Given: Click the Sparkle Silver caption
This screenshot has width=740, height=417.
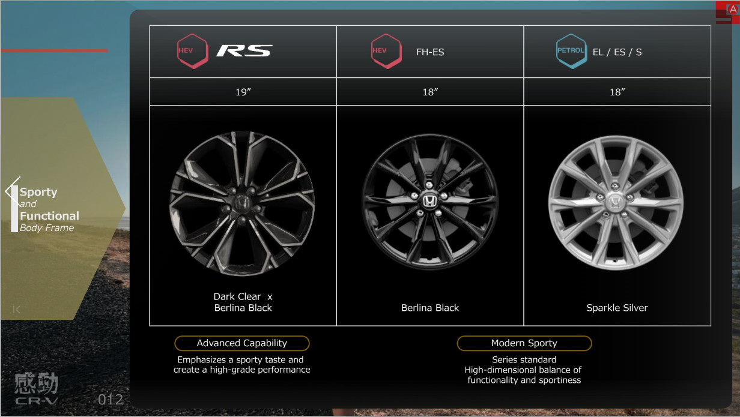Looking at the screenshot, I should 617,308.
